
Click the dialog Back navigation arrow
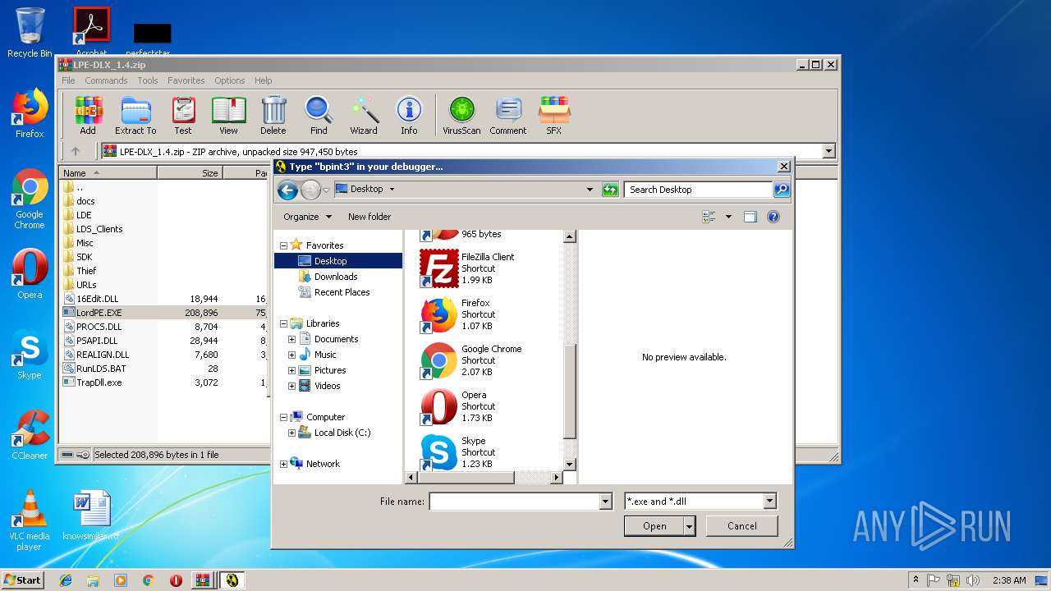(287, 190)
